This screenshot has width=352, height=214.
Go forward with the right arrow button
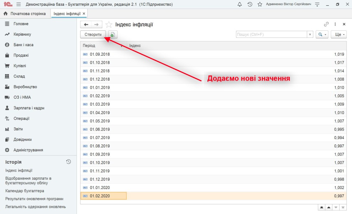[96, 25]
